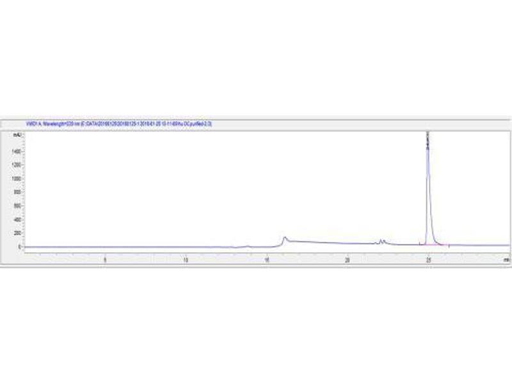Screen dimensions: 512x384
Task: Click the 25 minute tick on the x-axis
Action: (x=428, y=260)
